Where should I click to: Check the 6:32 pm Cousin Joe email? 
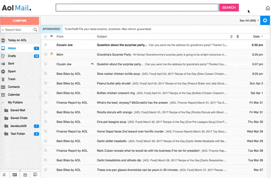coord(46,45)
